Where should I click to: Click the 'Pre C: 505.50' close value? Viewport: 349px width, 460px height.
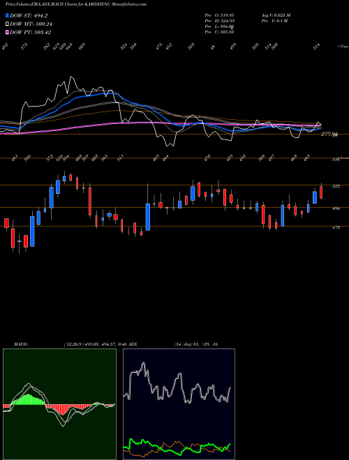point(219,32)
